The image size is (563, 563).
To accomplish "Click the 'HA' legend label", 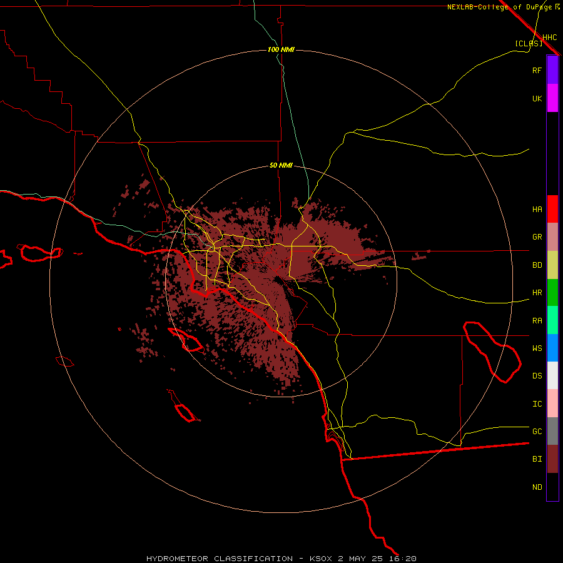I will [x=537, y=210].
